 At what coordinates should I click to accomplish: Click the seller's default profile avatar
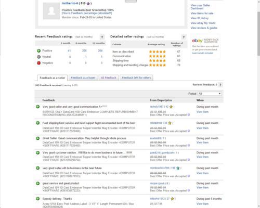[x=51, y=11]
